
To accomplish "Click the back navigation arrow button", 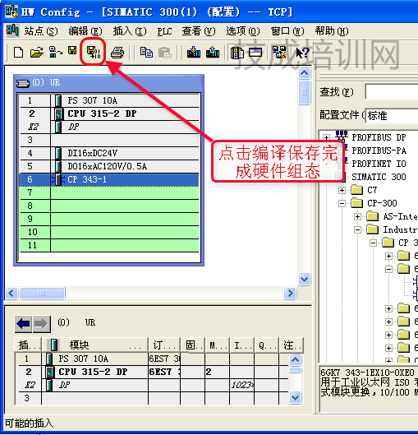I will [23, 323].
